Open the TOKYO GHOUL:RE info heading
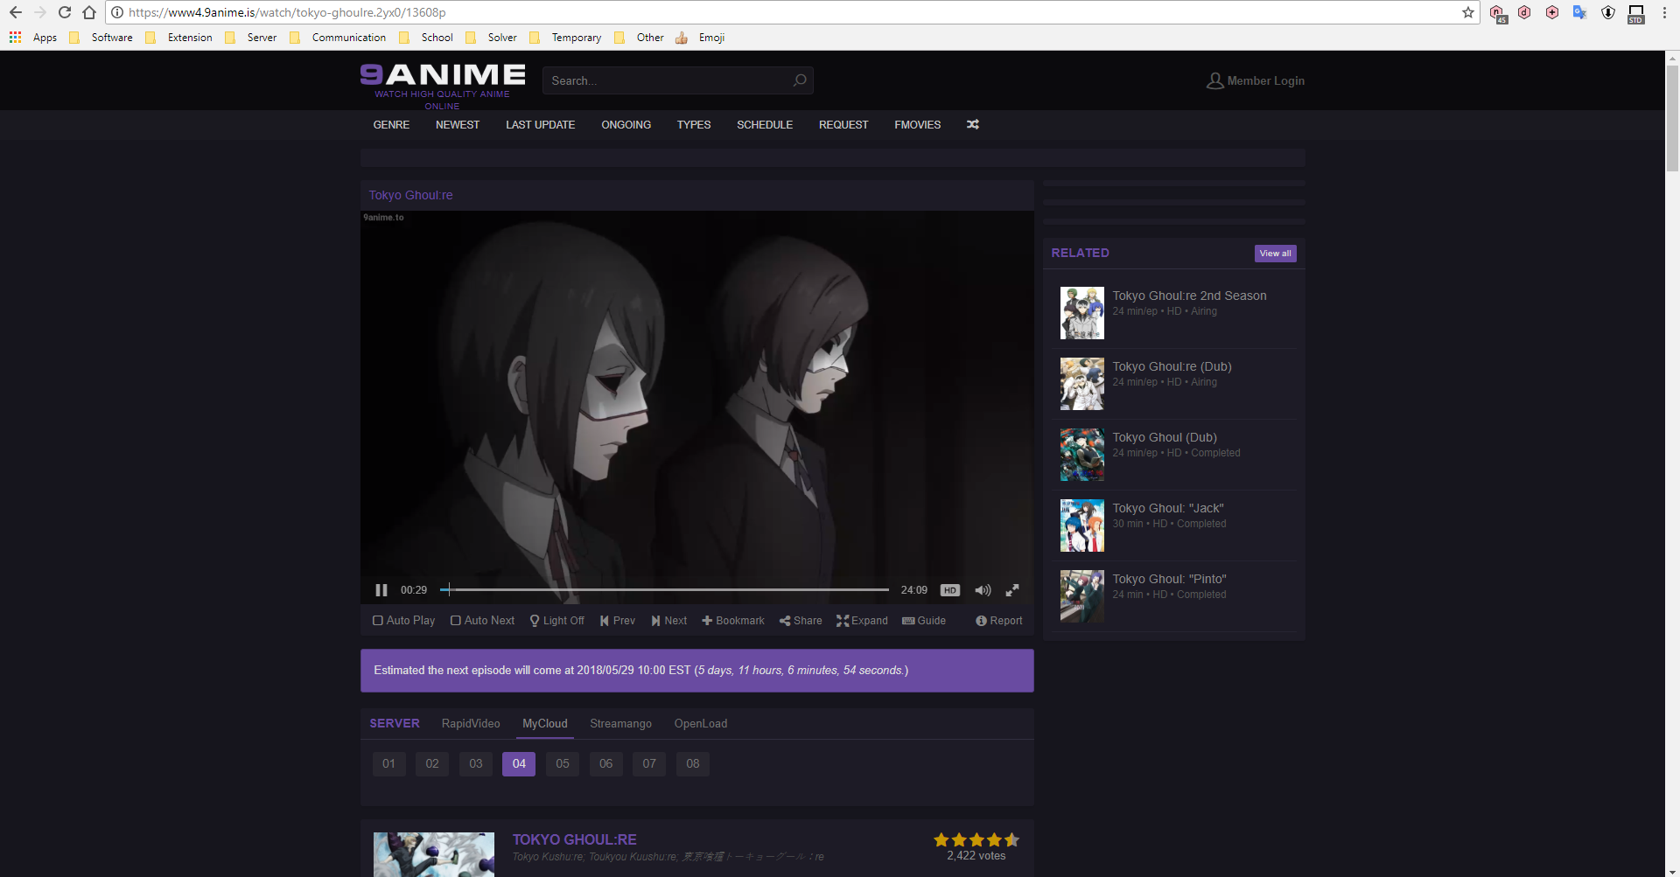 pyautogui.click(x=574, y=839)
